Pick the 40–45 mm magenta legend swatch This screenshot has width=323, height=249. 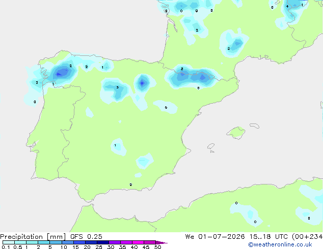point(138,242)
